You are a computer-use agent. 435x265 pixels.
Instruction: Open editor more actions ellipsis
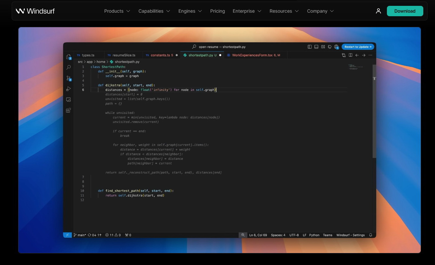[370, 55]
